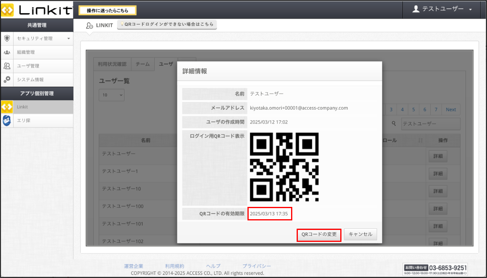
Task: Open 組織管理 in the sidebar
Action: (37, 52)
